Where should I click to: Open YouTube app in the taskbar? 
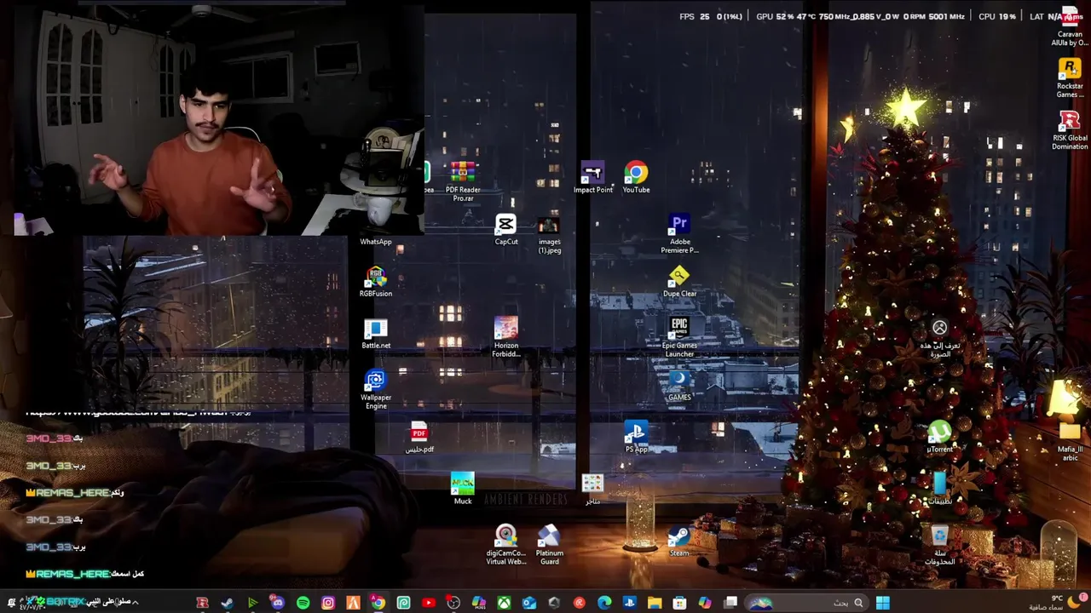tap(429, 603)
